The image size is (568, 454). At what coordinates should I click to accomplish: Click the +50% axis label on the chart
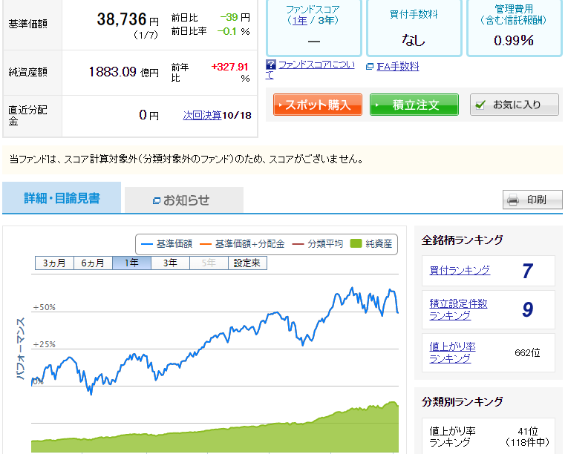(x=45, y=307)
